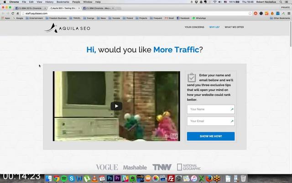Screen dimensions: 292x183
Task: Expand the Entertainment bookmarks folder
Action: (34, 18)
